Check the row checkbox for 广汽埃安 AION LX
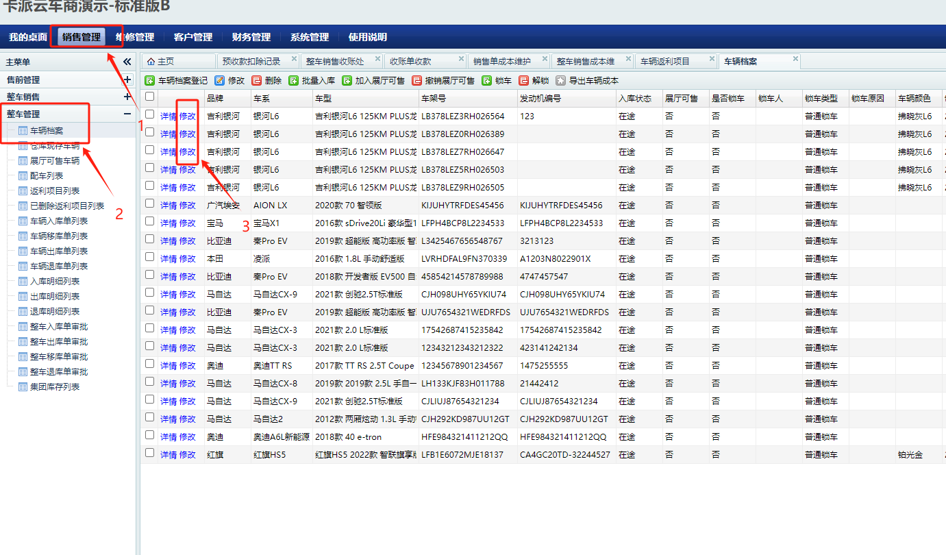The width and height of the screenshot is (946, 555). click(149, 205)
